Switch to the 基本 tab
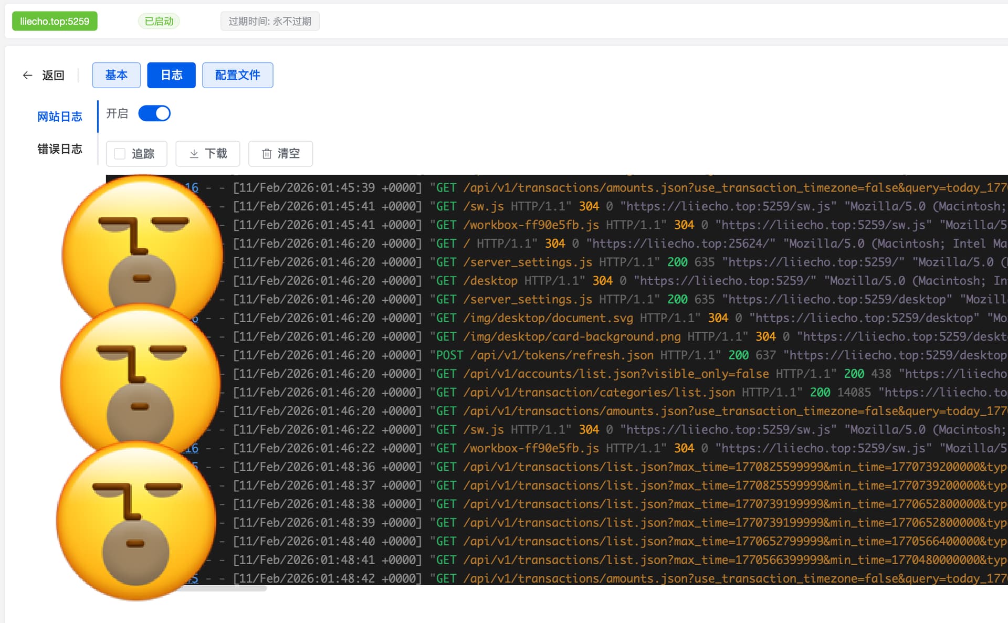The height and width of the screenshot is (623, 1008). pyautogui.click(x=116, y=75)
